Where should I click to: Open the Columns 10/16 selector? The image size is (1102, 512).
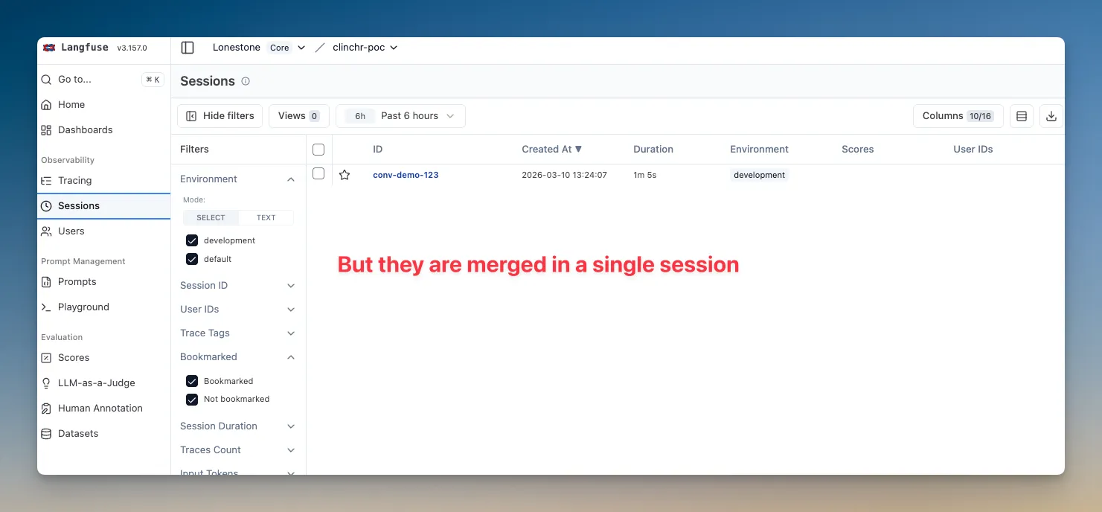pyautogui.click(x=958, y=116)
